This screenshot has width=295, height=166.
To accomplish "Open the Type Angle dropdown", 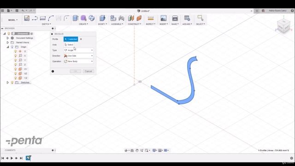I will pos(78,50).
